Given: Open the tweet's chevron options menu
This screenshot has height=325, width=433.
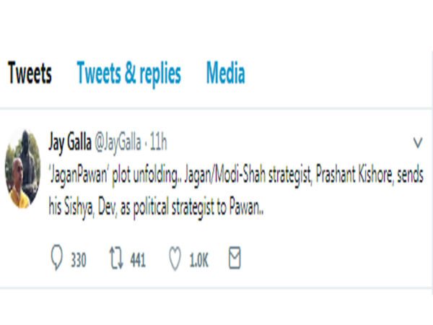Looking at the screenshot, I should (x=417, y=142).
